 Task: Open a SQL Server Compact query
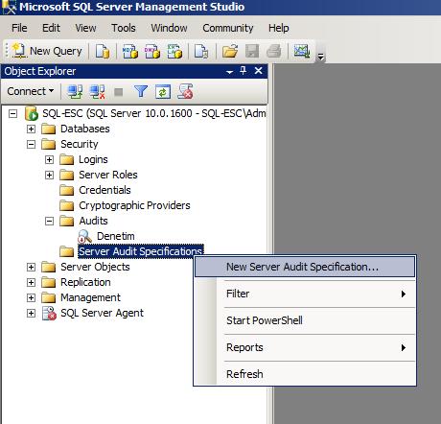point(201,51)
